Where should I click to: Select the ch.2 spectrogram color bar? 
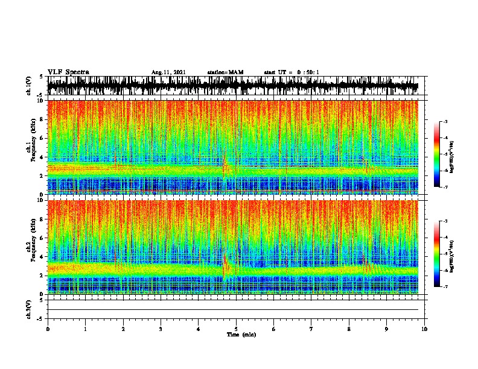pos(436,254)
